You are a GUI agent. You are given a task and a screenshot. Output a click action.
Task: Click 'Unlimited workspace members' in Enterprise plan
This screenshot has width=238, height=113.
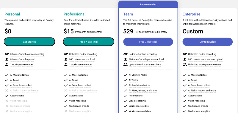[x=205, y=64]
